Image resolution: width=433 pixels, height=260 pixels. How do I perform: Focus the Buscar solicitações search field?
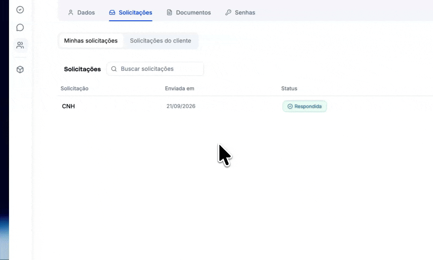(155, 69)
